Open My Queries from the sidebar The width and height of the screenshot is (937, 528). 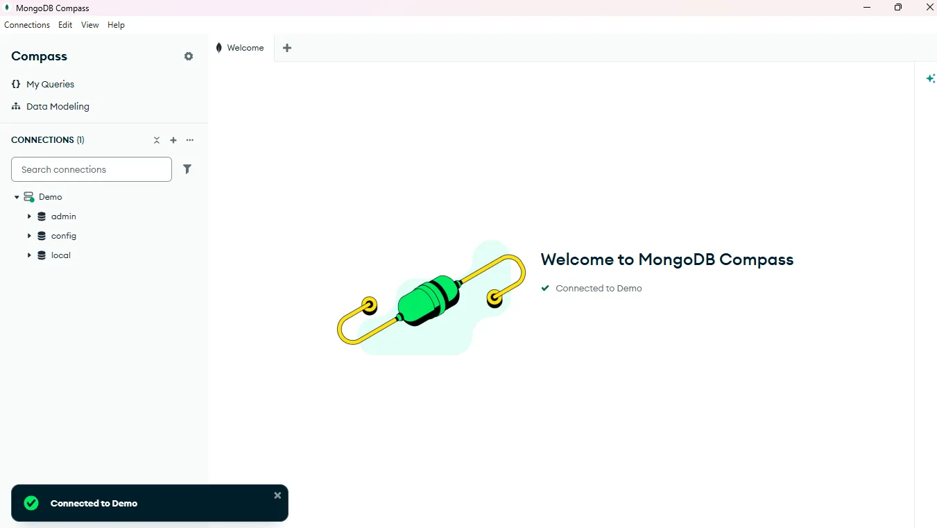[50, 84]
